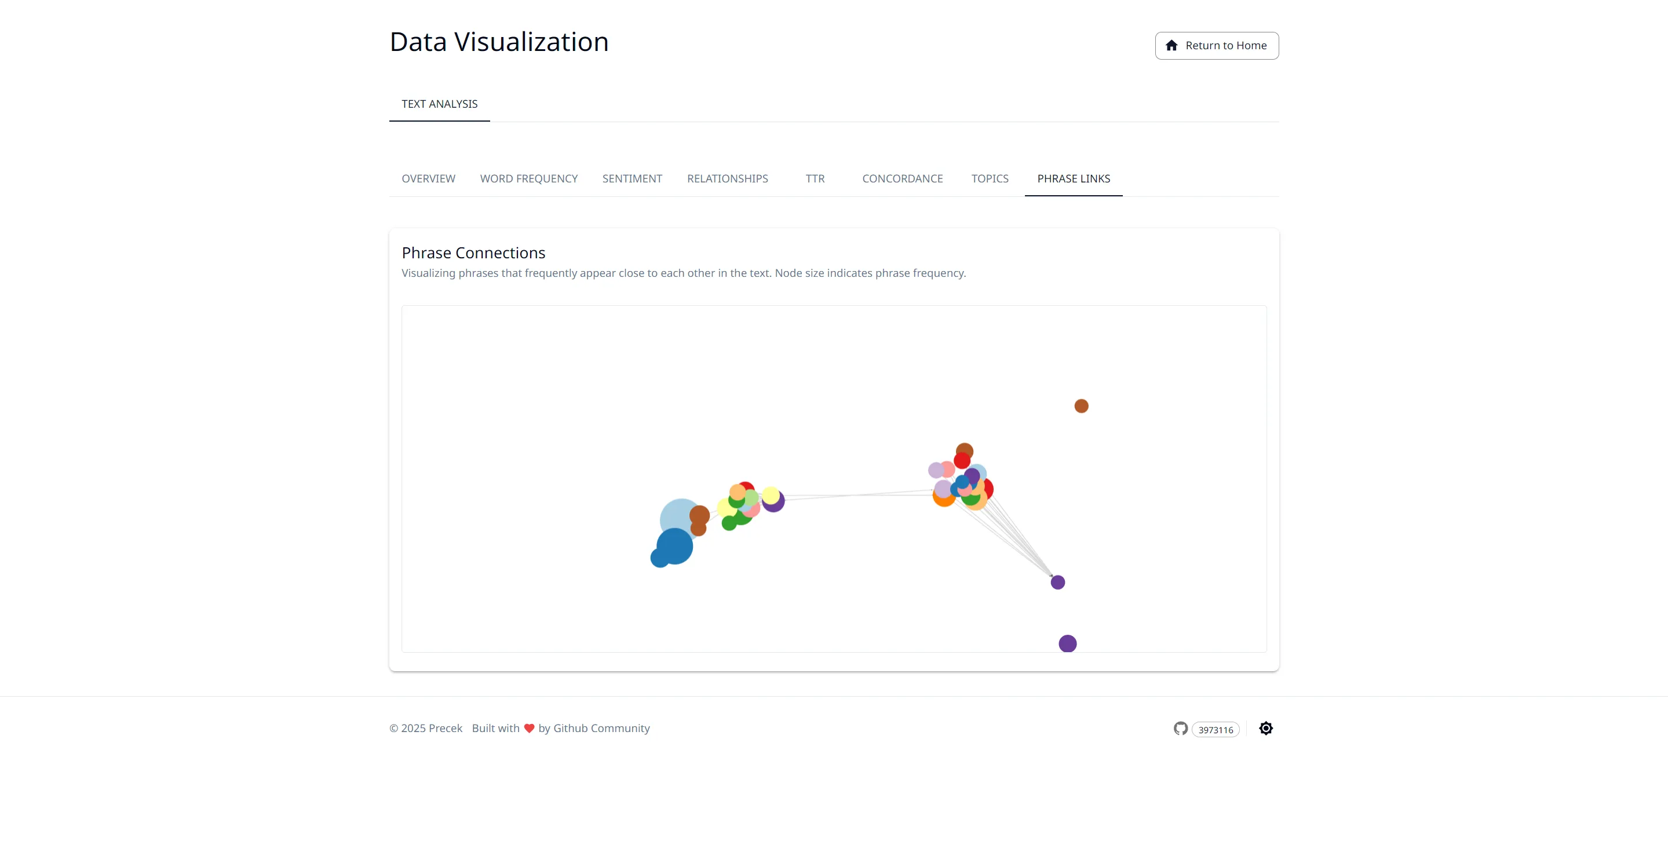Click the Return to Home button
The image size is (1668, 845).
[x=1216, y=45]
